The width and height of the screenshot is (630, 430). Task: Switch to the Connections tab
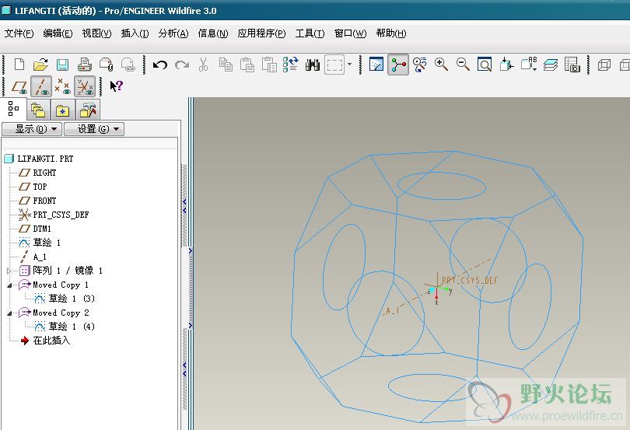(x=88, y=110)
